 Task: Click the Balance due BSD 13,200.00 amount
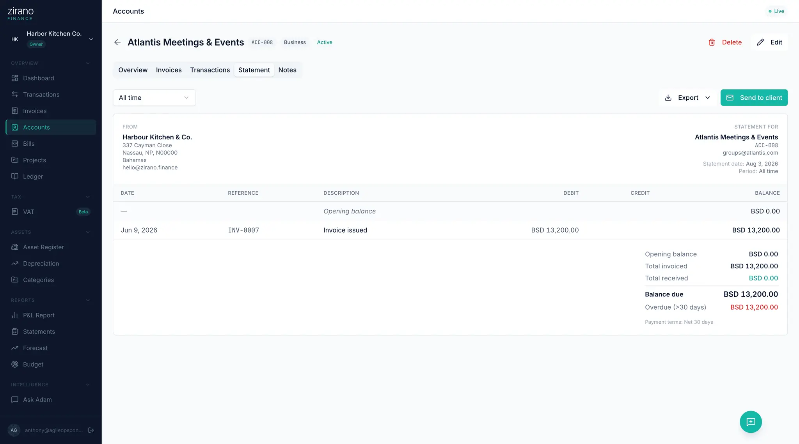(x=751, y=294)
